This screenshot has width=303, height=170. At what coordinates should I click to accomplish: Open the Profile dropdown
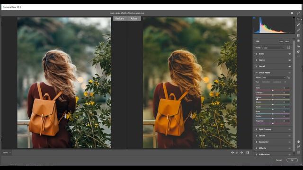point(274,48)
